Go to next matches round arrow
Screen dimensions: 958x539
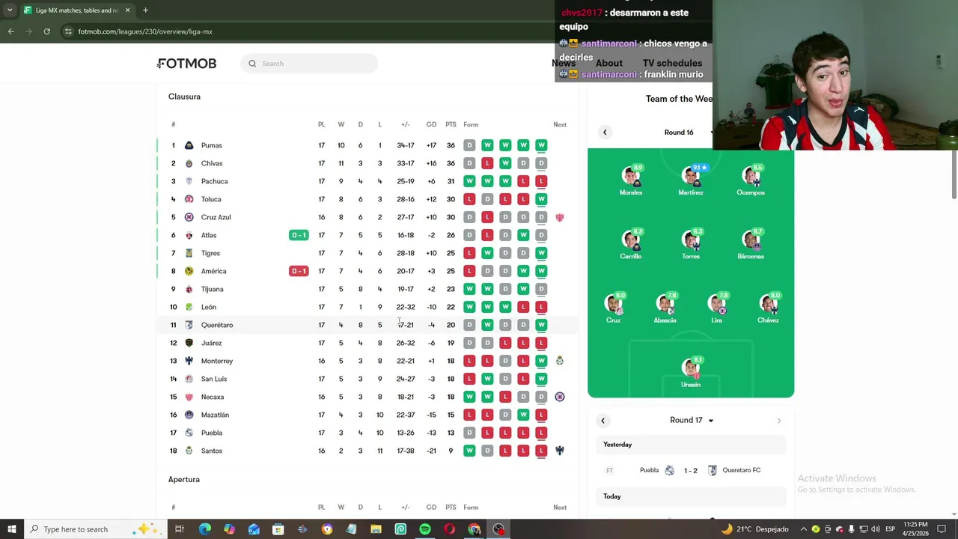click(x=778, y=420)
